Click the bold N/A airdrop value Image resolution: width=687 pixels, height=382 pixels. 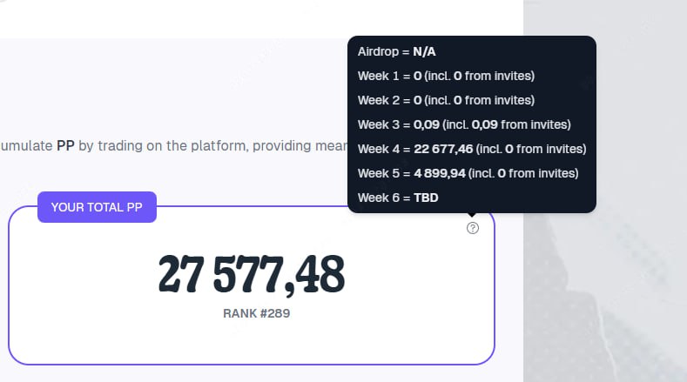pyautogui.click(x=424, y=51)
